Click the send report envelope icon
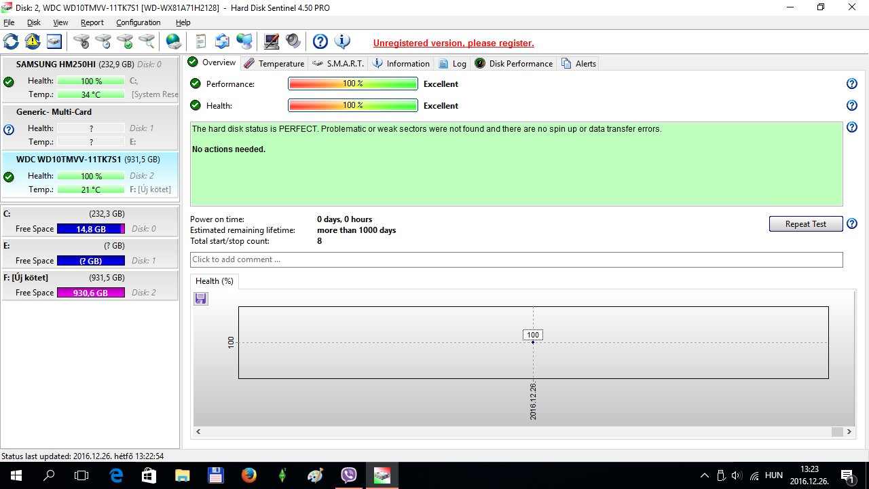Image resolution: width=869 pixels, height=489 pixels. point(222,41)
